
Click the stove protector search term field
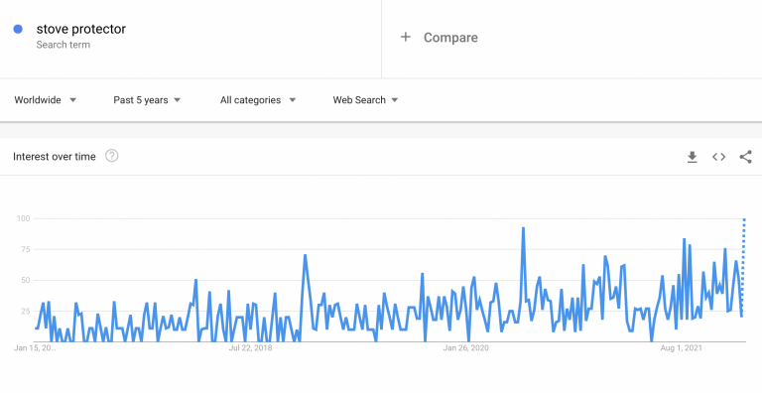(190, 37)
